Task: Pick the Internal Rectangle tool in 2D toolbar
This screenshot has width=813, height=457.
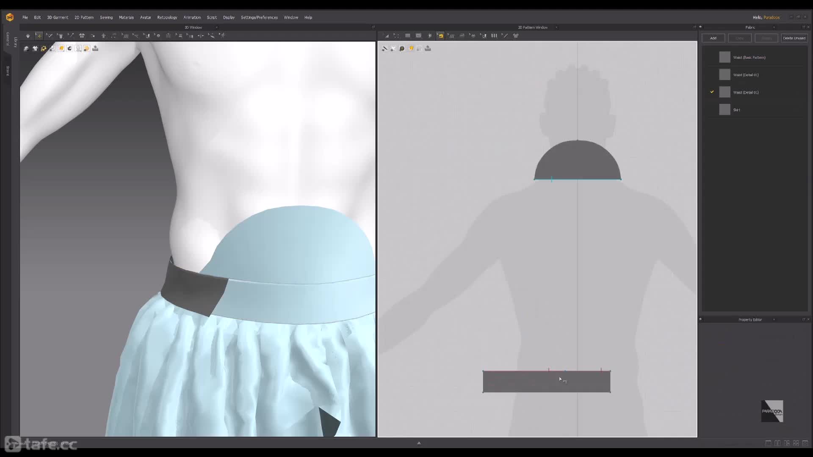Action: tap(418, 36)
